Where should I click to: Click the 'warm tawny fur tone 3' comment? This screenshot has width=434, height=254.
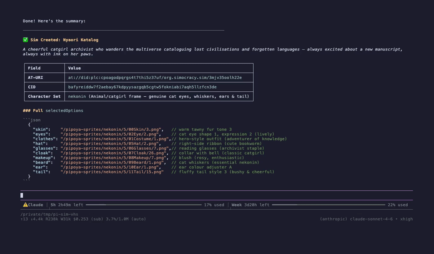click(201, 129)
